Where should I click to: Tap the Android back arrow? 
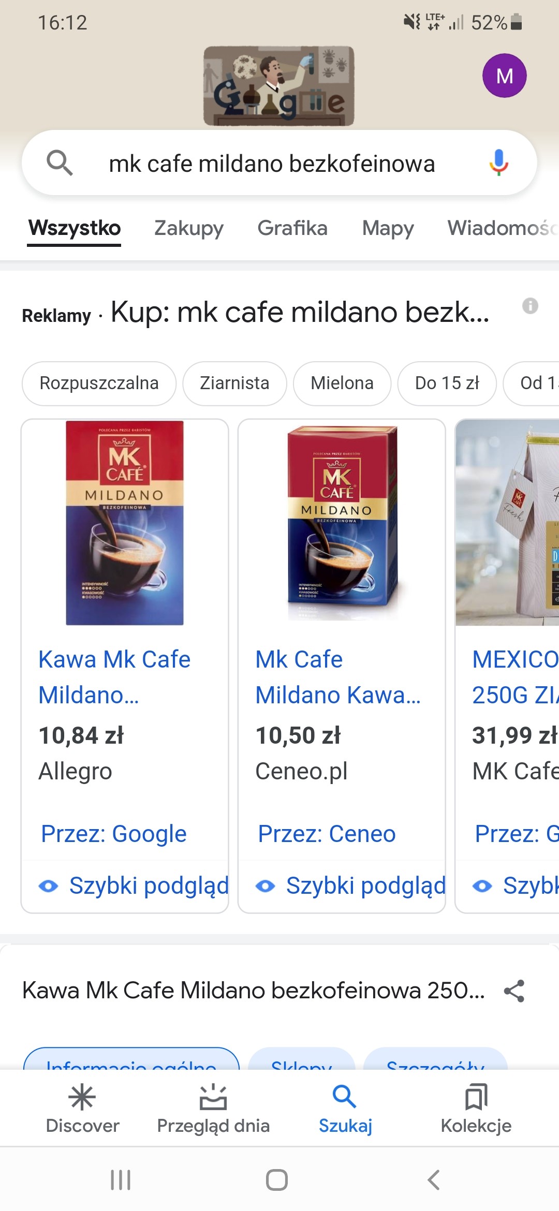coord(434,1180)
